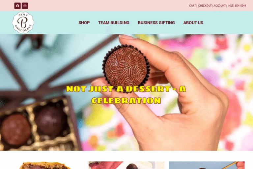Open the ACCOUNT link
This screenshot has height=169, width=253.
click(x=219, y=6)
